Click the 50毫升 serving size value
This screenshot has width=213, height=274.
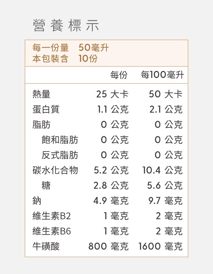point(94,48)
